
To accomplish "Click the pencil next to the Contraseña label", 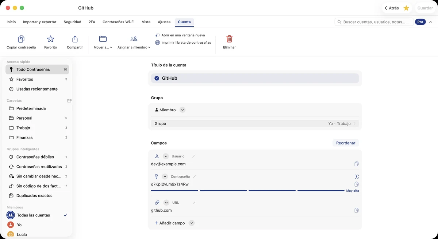I will tap(195, 176).
